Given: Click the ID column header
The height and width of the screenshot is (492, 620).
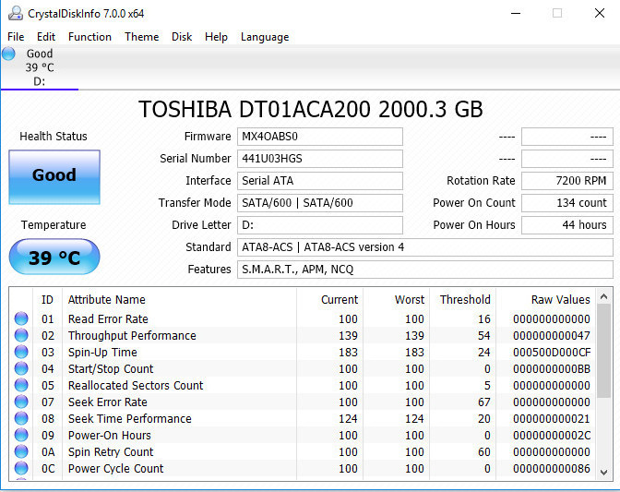Looking at the screenshot, I should click(47, 299).
